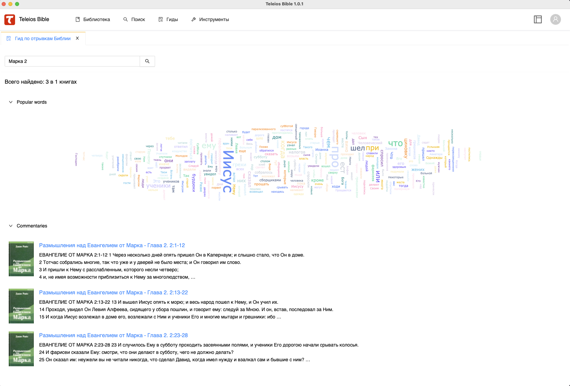Collapse the Commentaries section
Image resolution: width=570 pixels, height=386 pixels.
point(11,226)
